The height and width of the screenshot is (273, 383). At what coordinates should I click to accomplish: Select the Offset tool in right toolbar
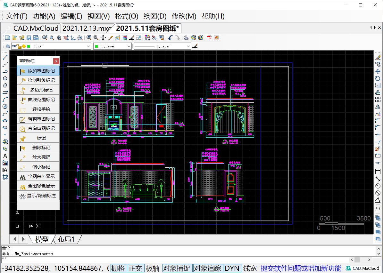(x=378, y=92)
